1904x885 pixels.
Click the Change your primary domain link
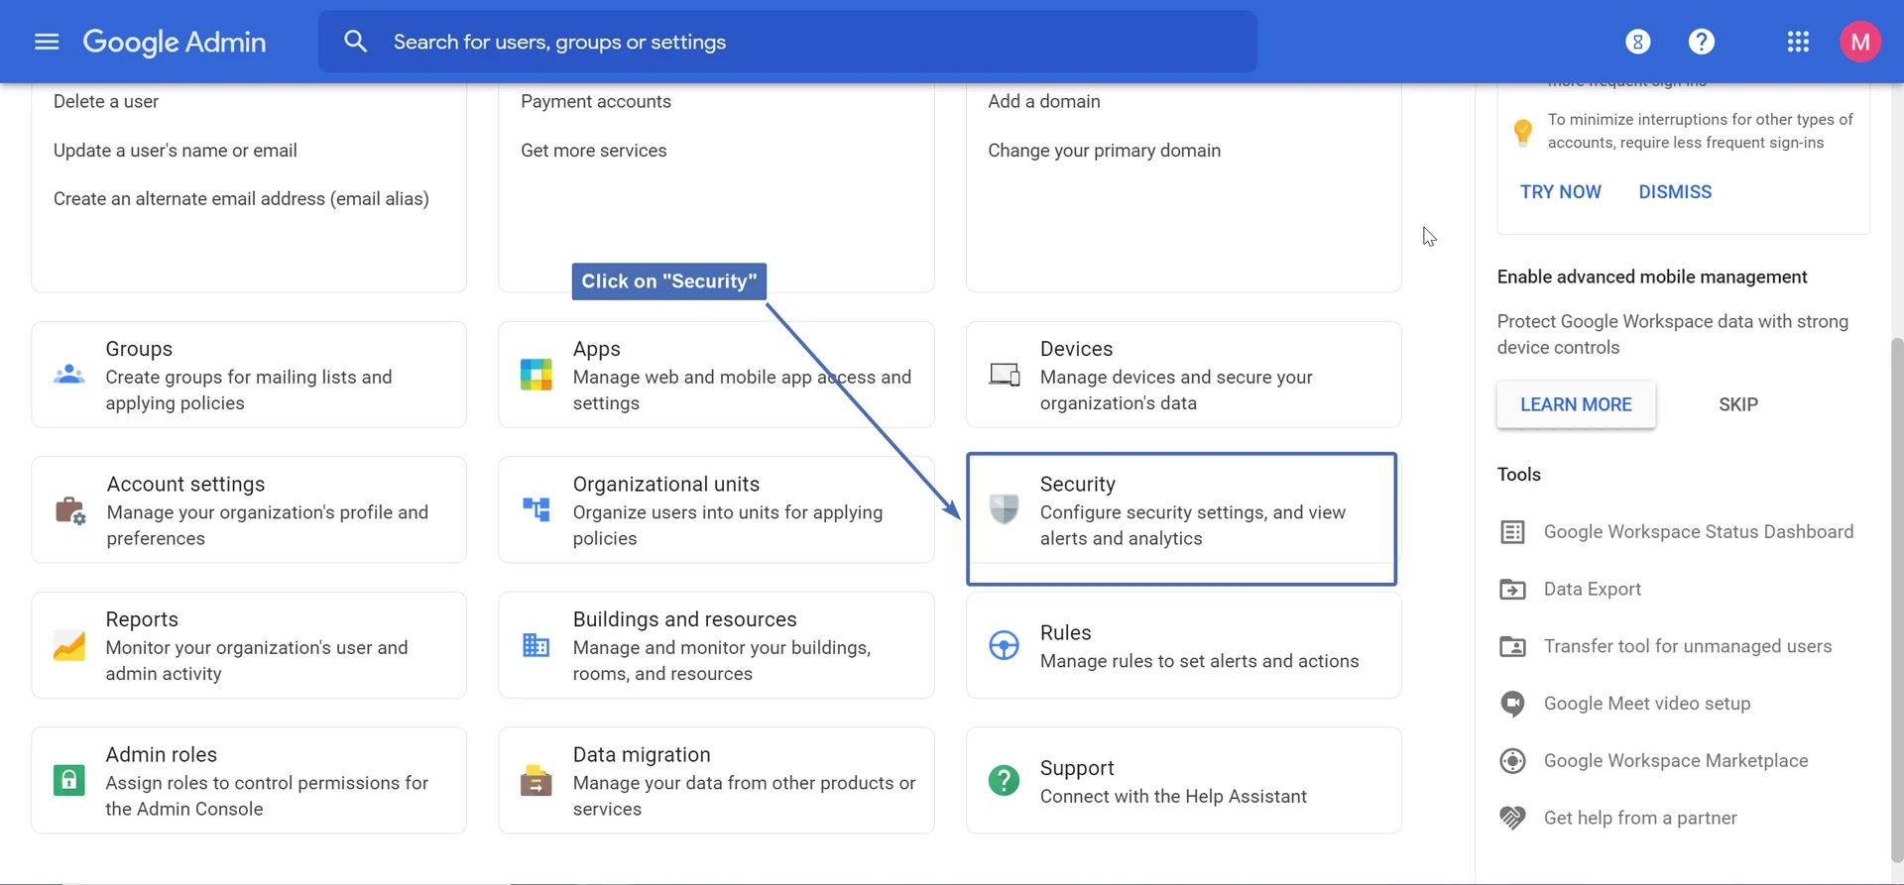point(1104,151)
